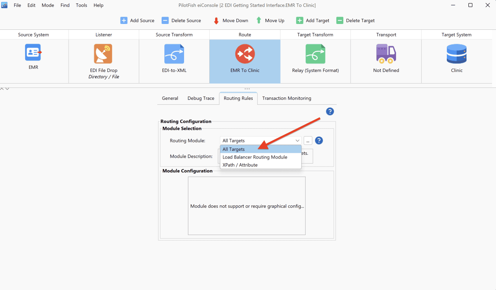This screenshot has width=496, height=290.
Task: Click the Delete Source minus icon
Action: tap(165, 20)
